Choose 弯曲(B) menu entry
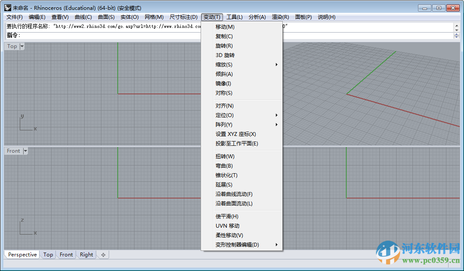Screen dimensions: 464x271 242,166
